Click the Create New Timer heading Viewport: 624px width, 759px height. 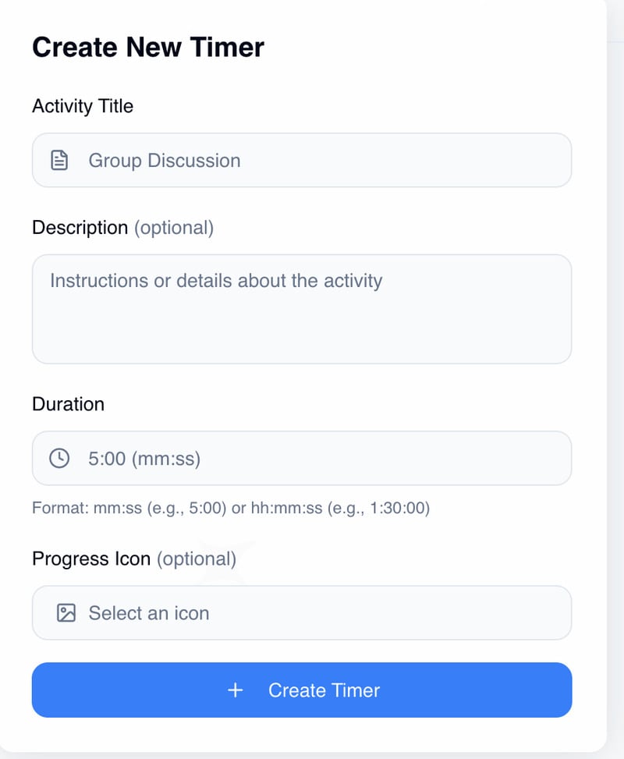point(148,47)
